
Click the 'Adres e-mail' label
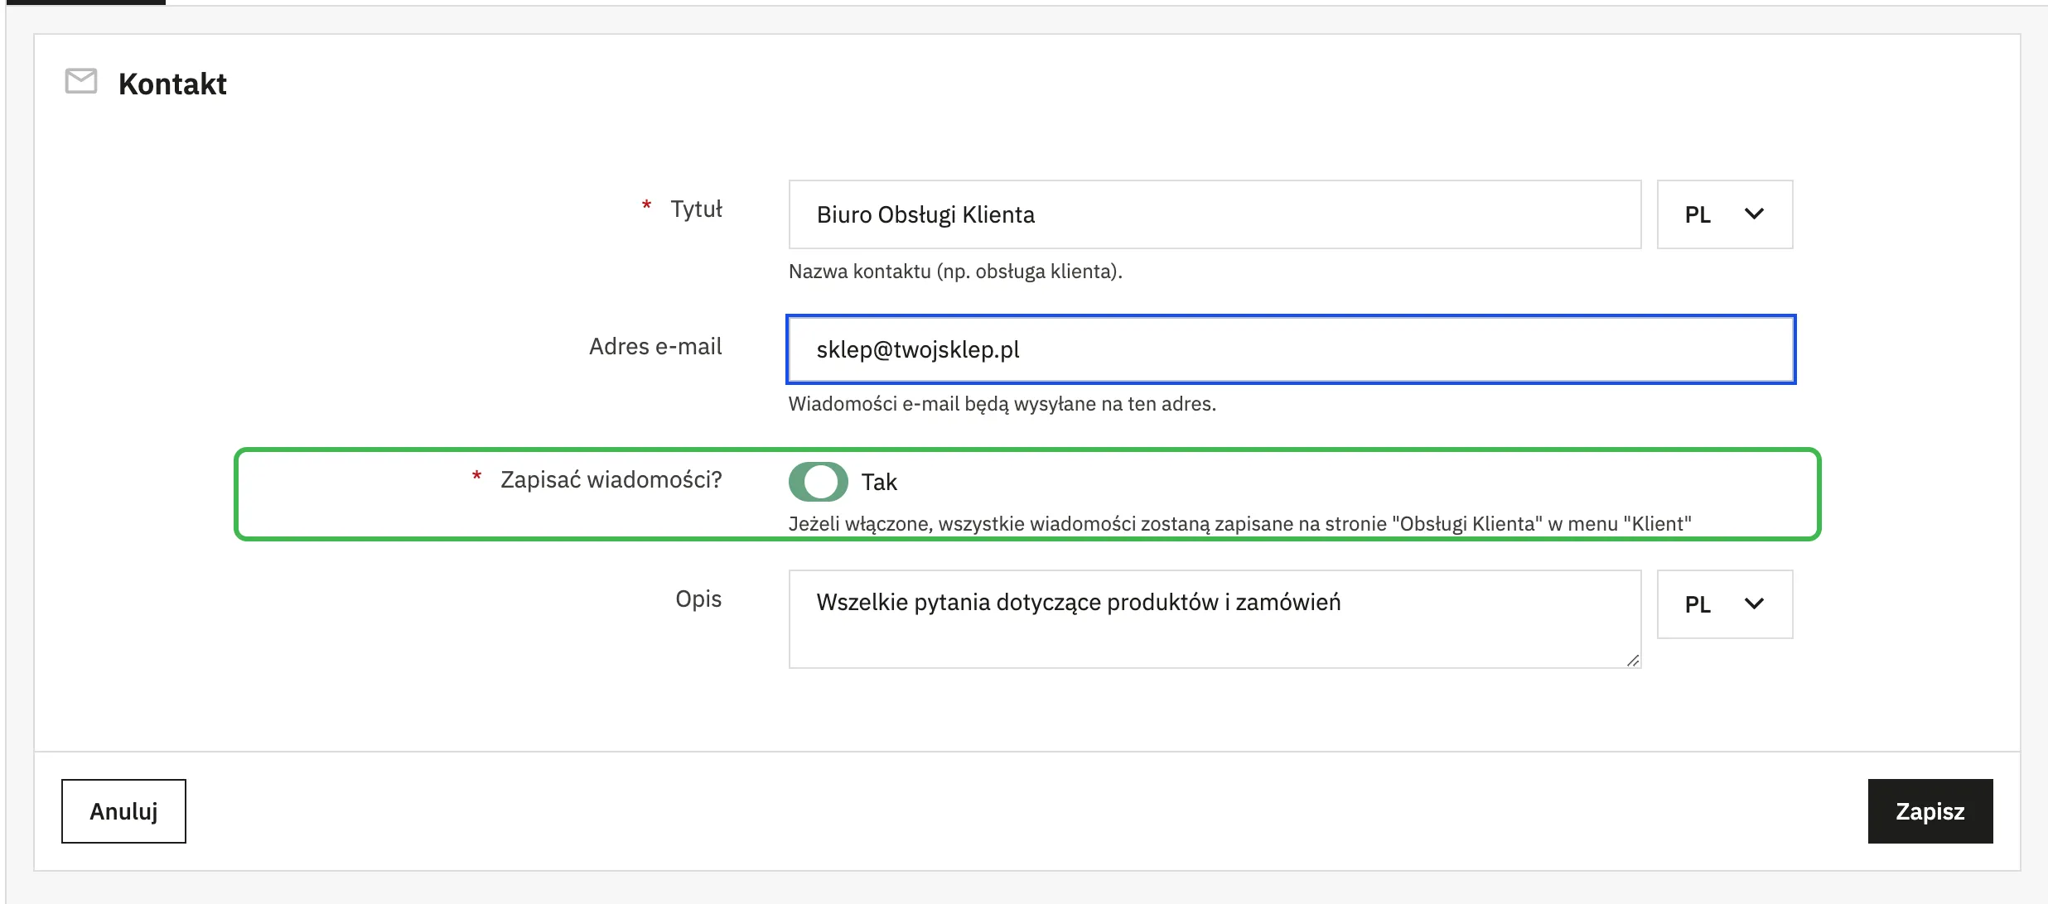pyautogui.click(x=655, y=347)
